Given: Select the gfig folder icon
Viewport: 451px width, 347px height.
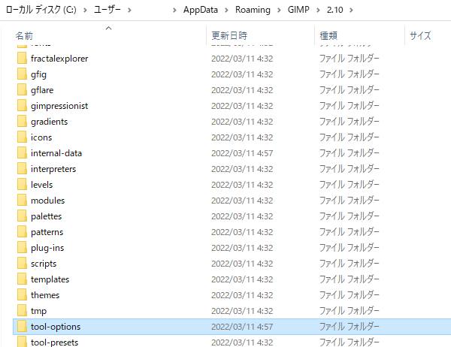Looking at the screenshot, I should (22, 74).
